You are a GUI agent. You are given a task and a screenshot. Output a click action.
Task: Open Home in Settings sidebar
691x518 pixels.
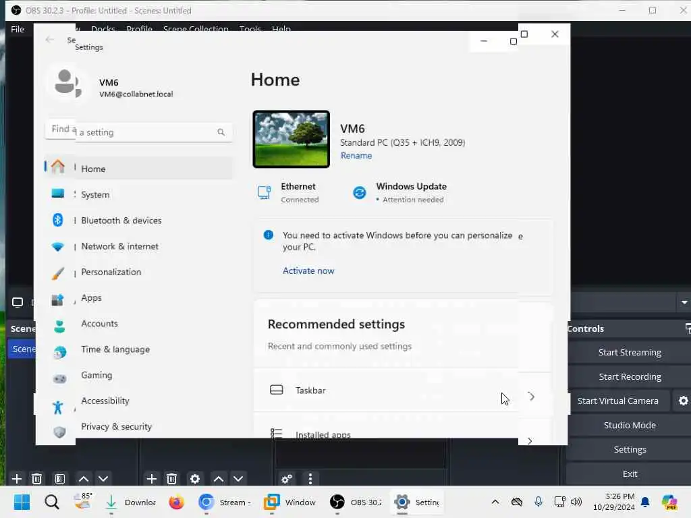tap(138, 169)
